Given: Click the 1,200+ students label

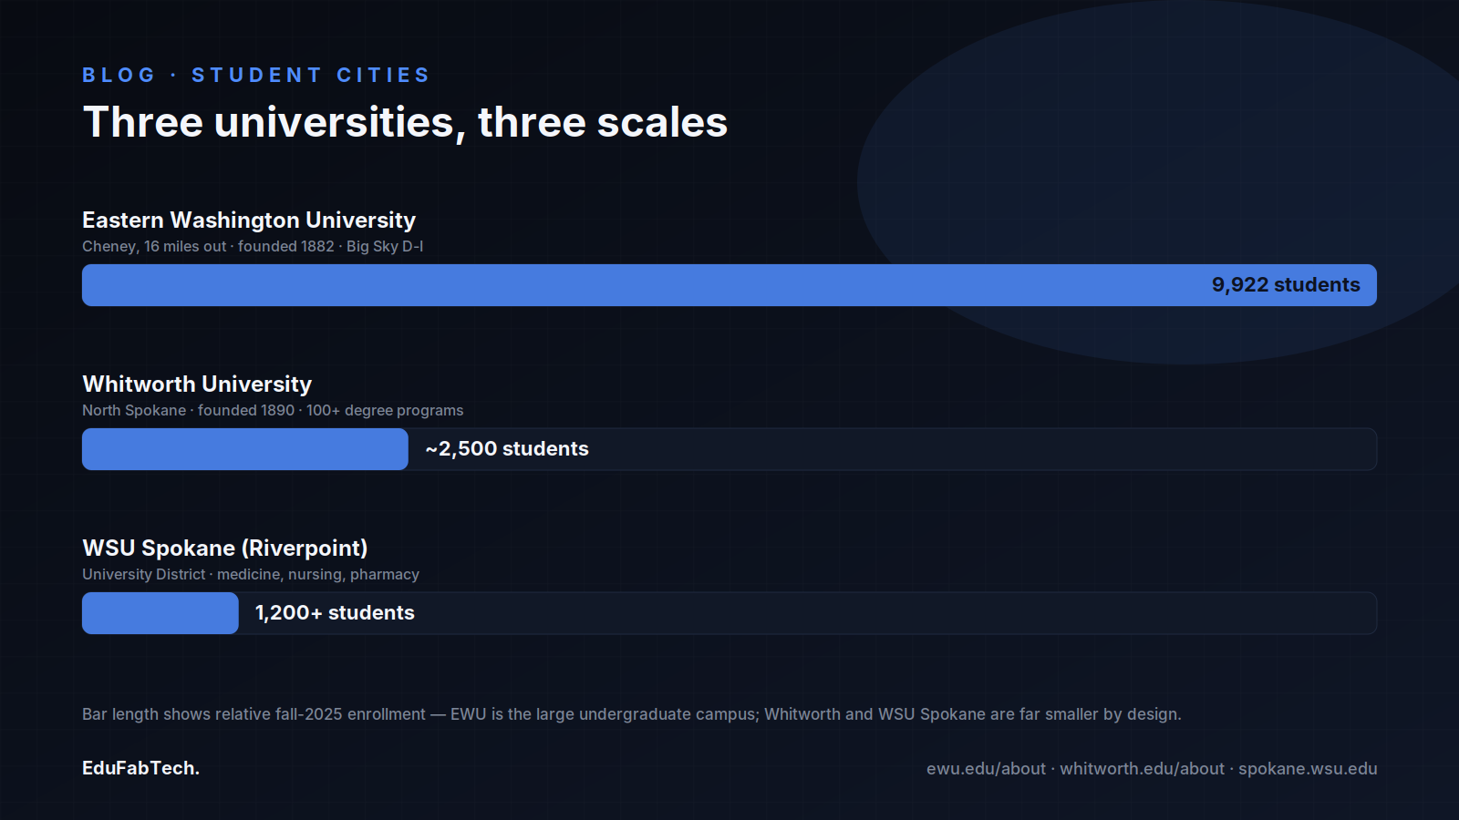Looking at the screenshot, I should click(335, 613).
